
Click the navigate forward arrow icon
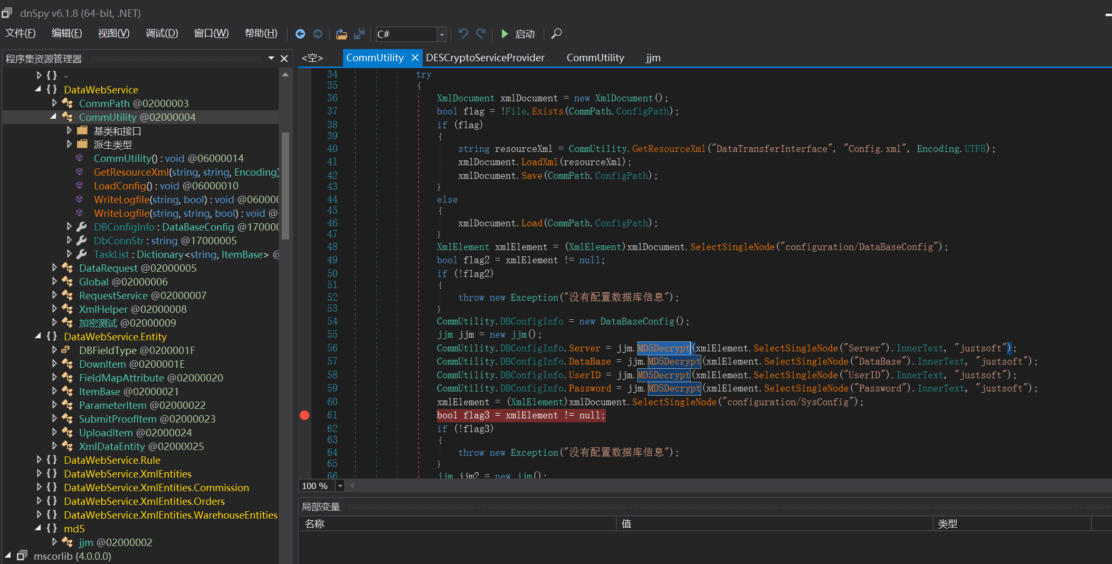318,34
